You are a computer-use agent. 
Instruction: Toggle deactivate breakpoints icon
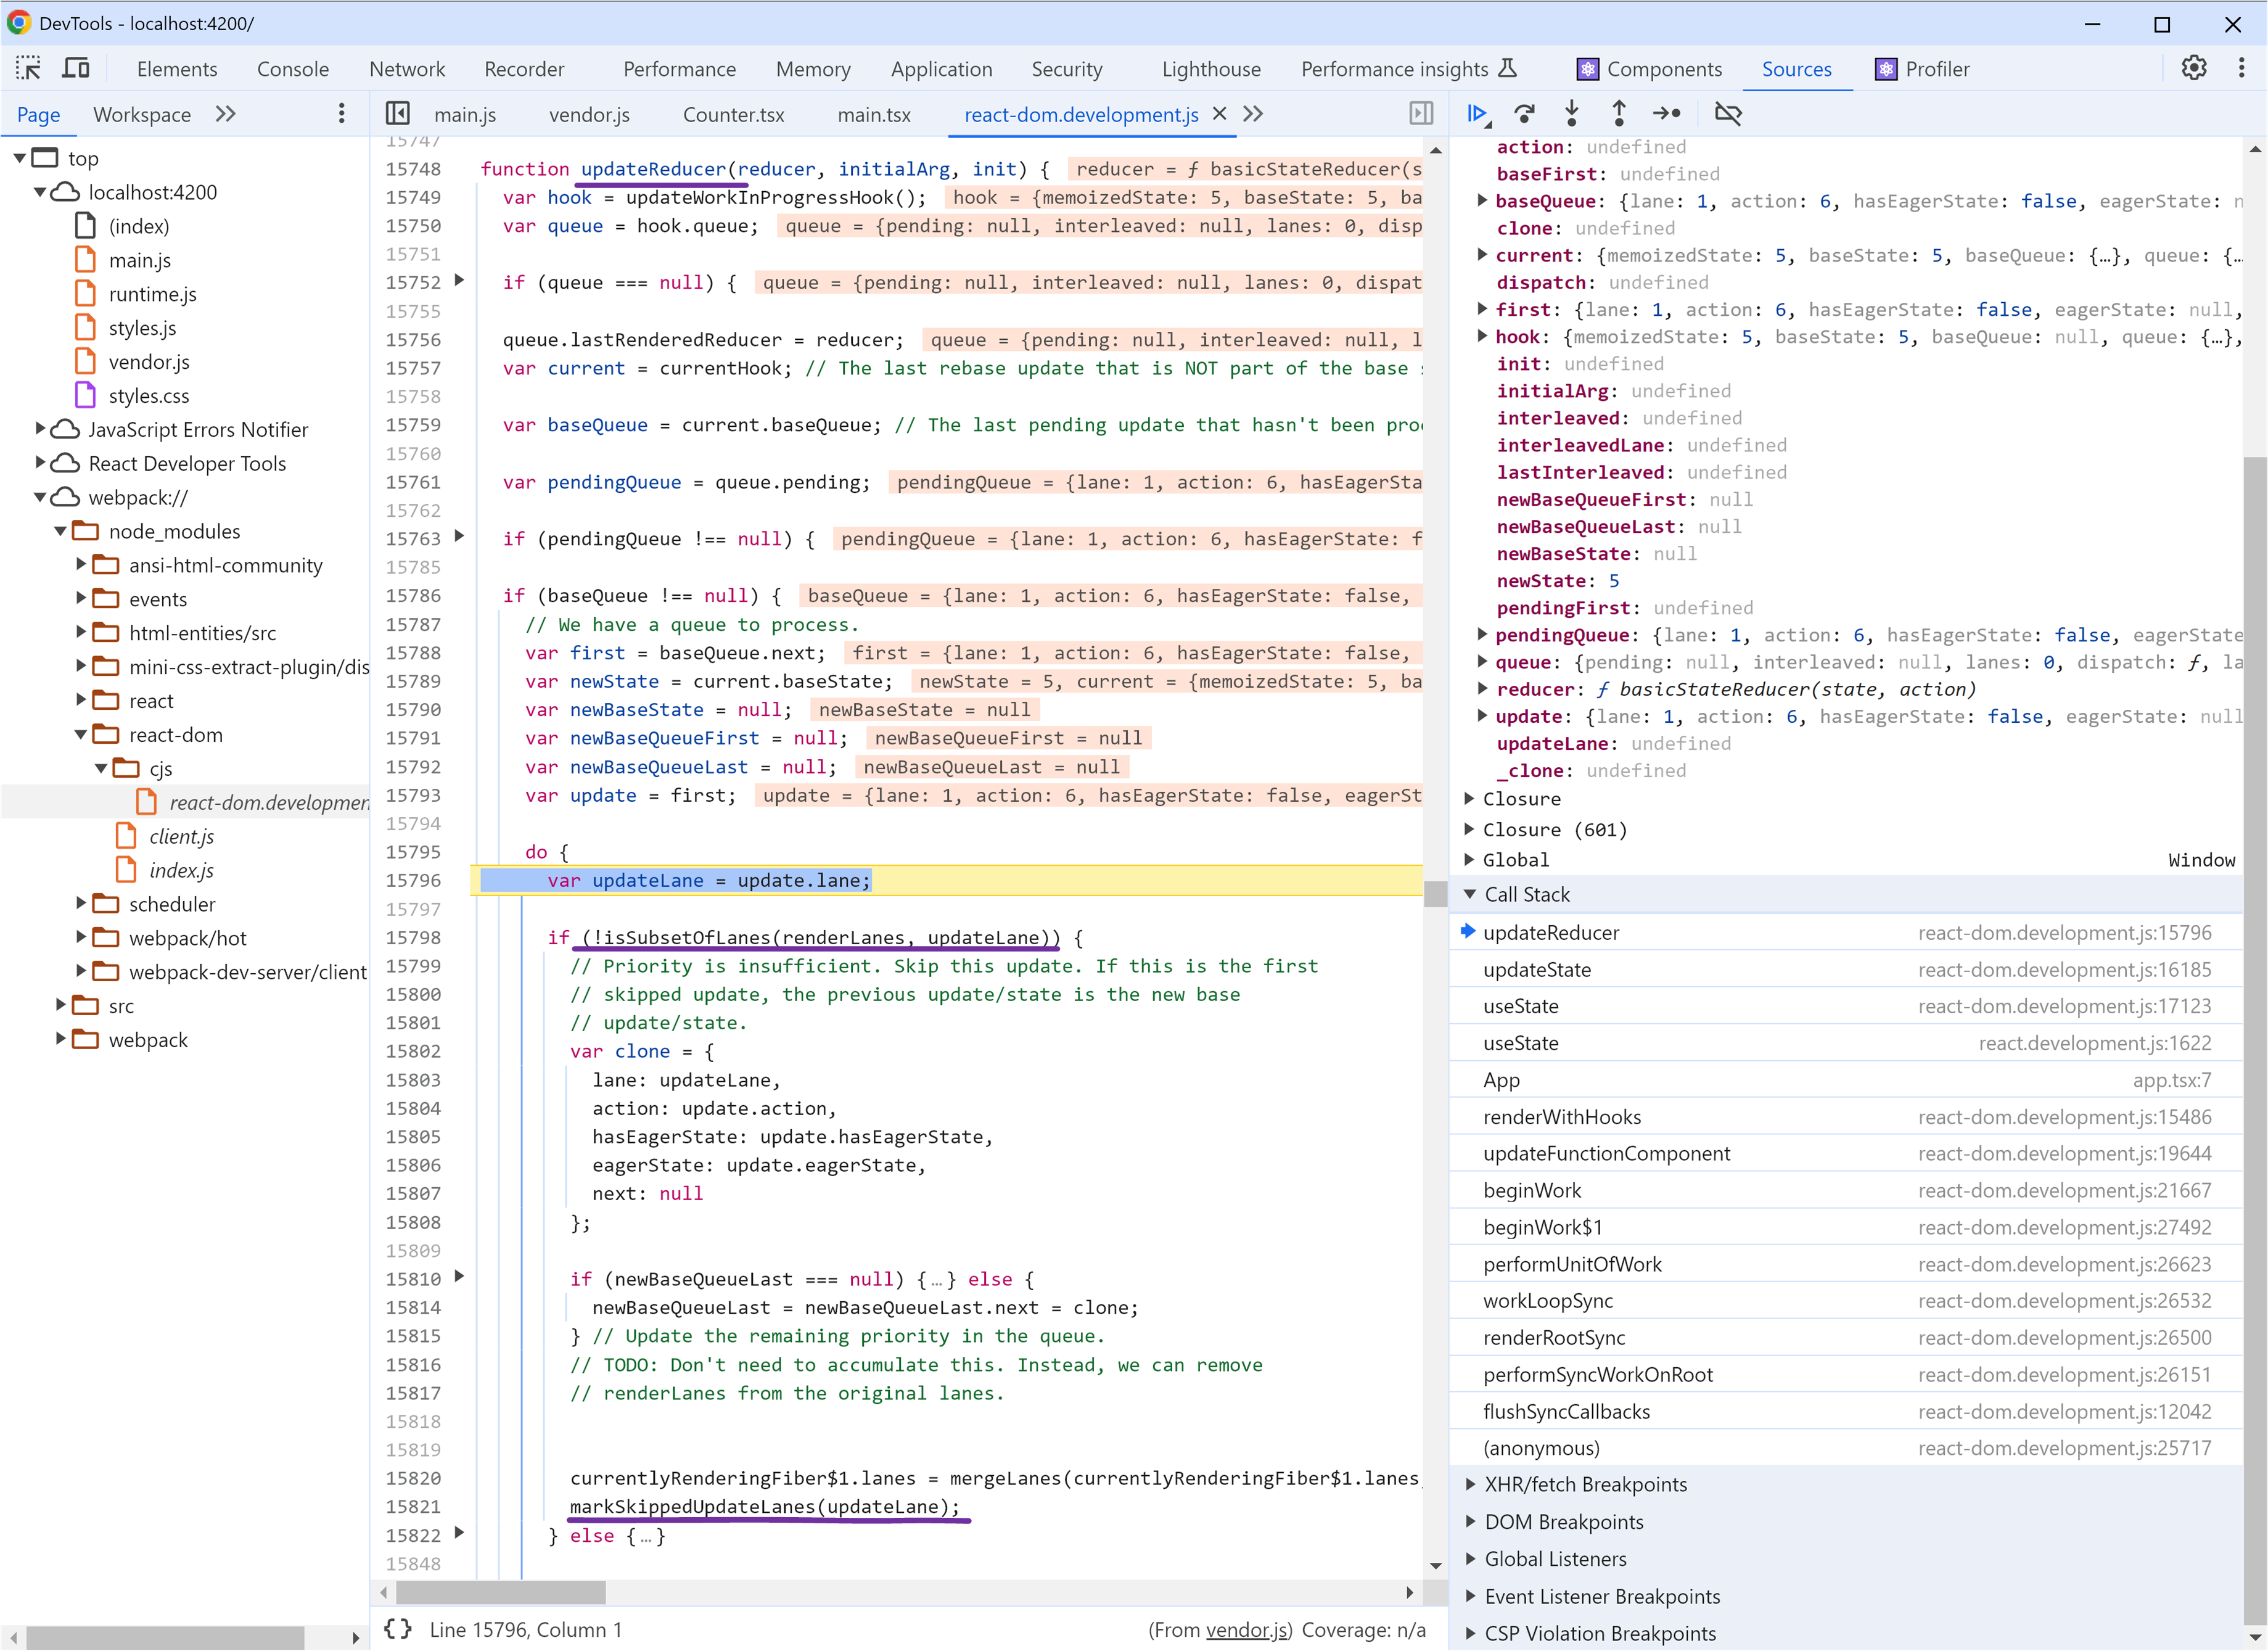[x=1727, y=114]
